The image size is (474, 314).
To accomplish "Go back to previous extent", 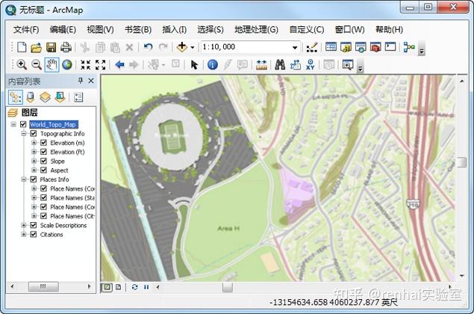I will click(120, 64).
